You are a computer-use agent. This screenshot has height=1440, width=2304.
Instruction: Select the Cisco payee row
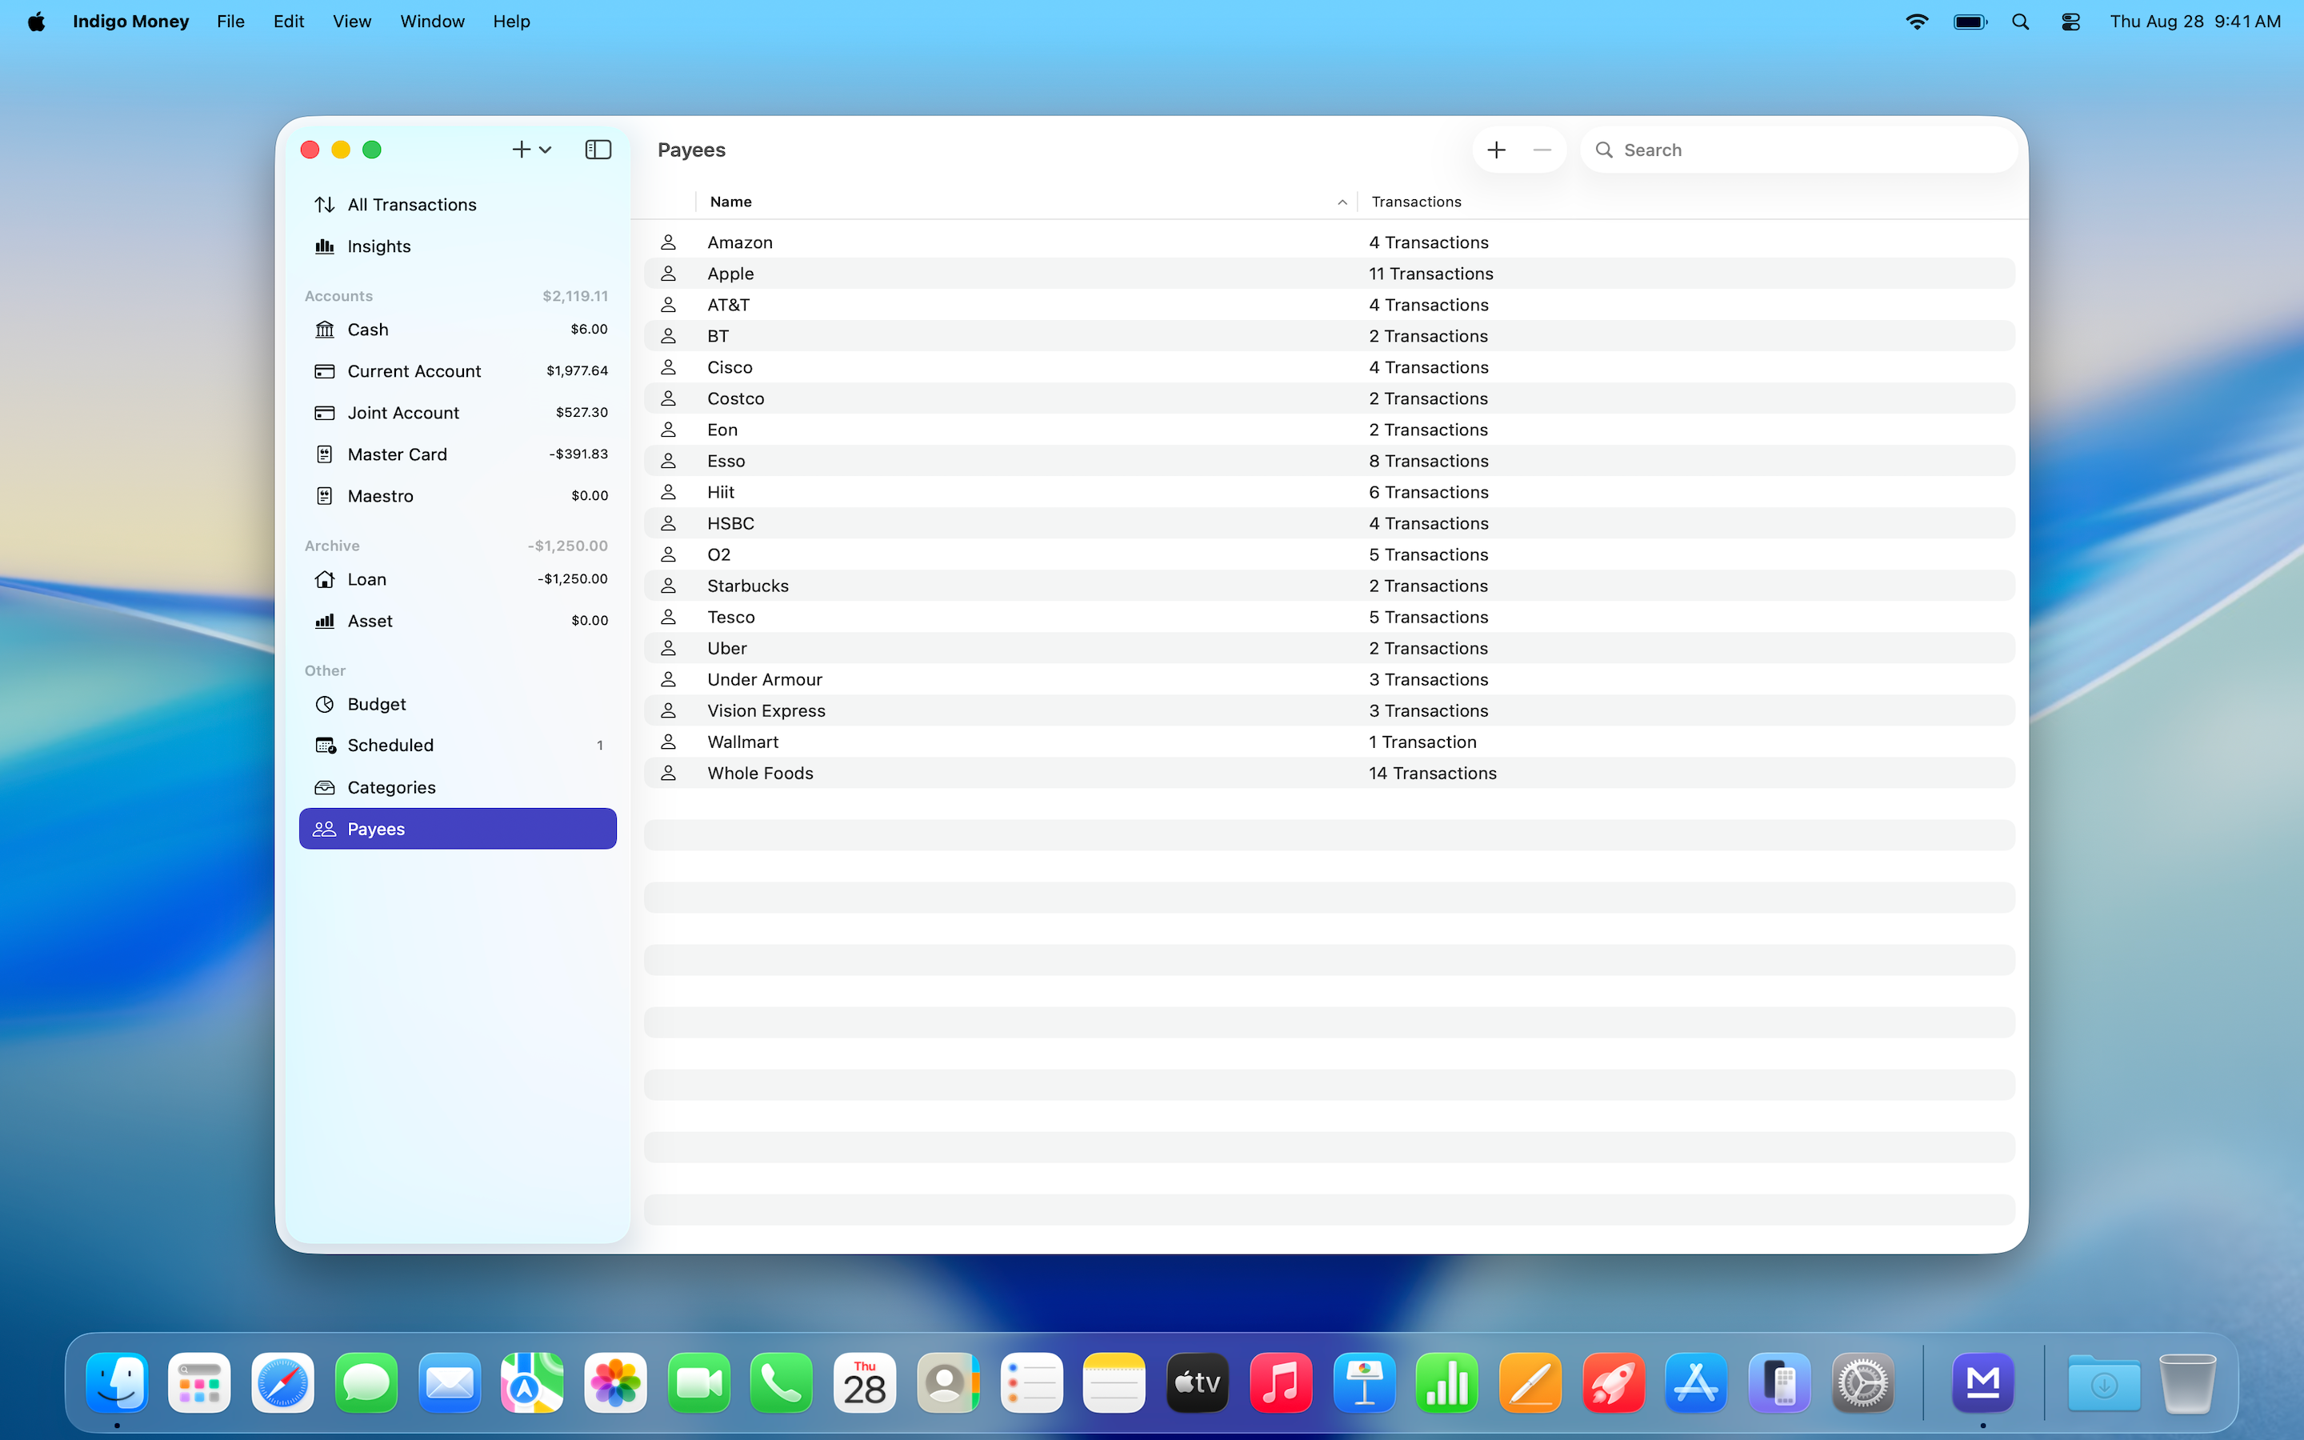[x=1329, y=368]
